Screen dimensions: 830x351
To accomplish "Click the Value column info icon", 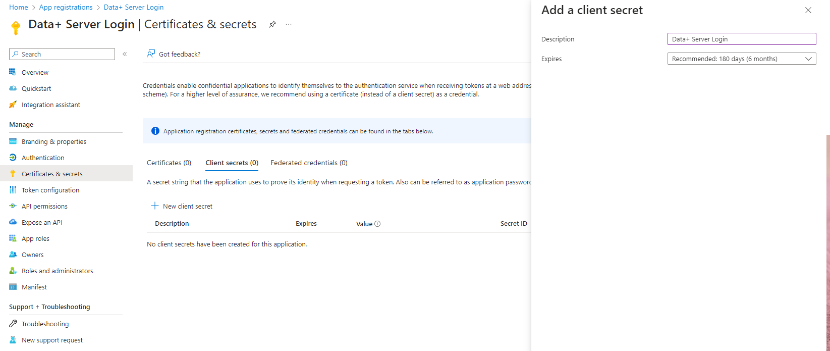I will pos(377,224).
